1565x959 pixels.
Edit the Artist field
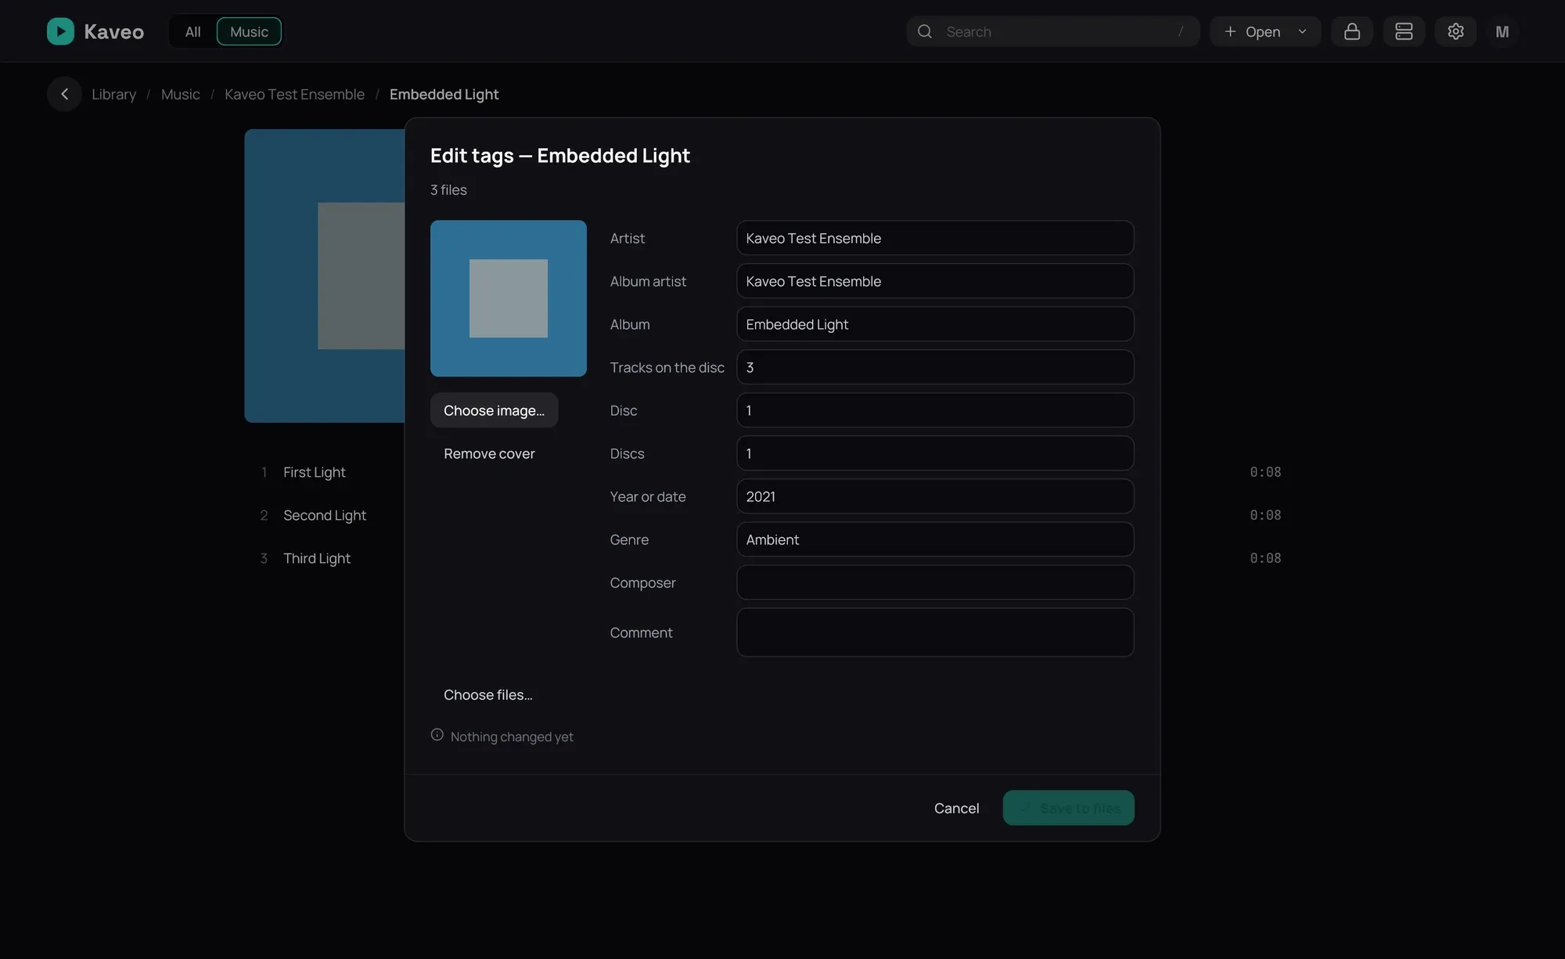tap(935, 238)
